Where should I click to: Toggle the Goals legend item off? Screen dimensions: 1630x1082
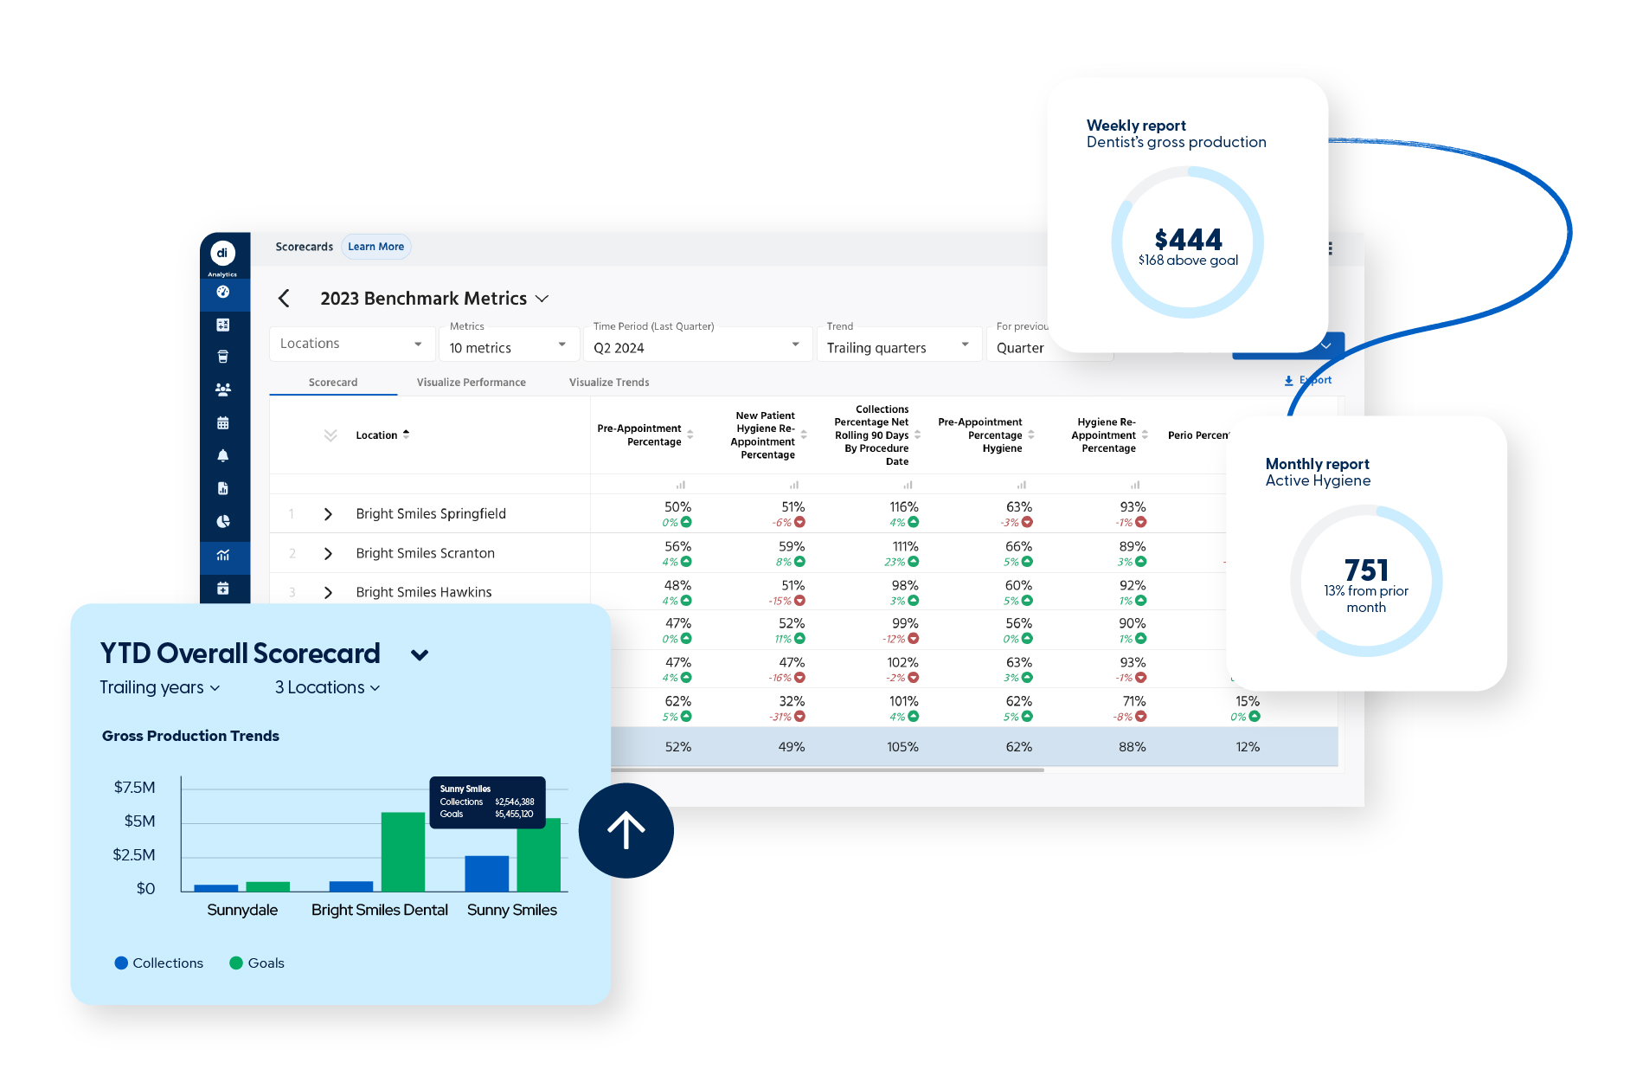[x=257, y=963]
